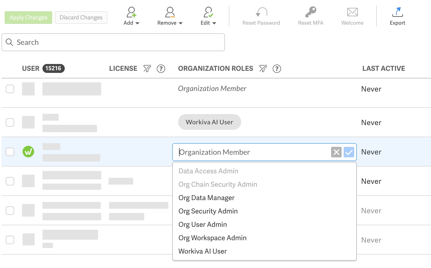
Task: Click Never in the first row
Action: pos(371,89)
